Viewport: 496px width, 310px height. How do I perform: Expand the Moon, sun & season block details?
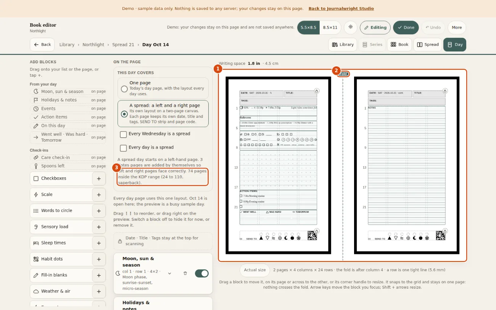coord(170,273)
